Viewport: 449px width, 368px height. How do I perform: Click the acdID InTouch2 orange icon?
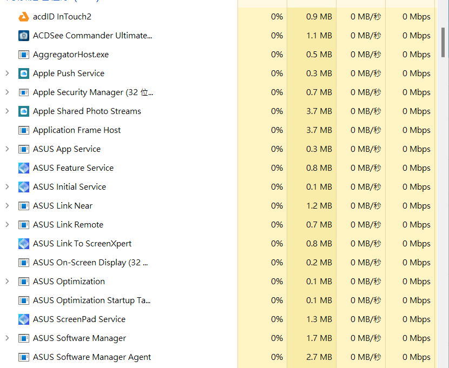coord(23,17)
